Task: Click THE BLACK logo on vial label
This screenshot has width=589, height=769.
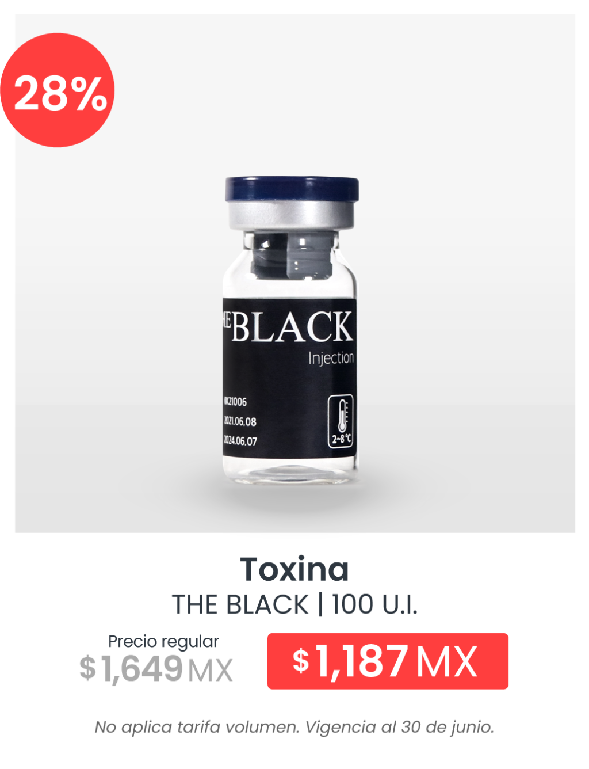Action: tap(288, 327)
